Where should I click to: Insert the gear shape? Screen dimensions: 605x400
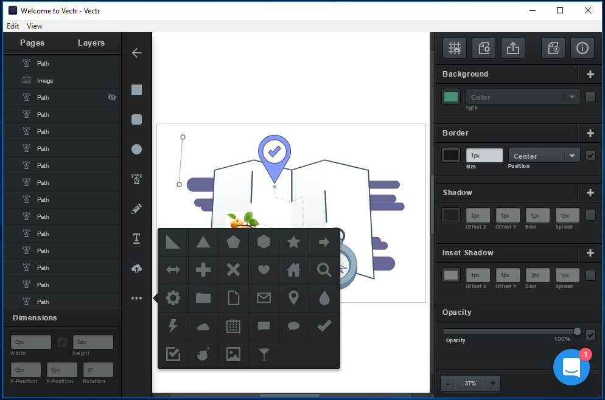[x=173, y=298]
